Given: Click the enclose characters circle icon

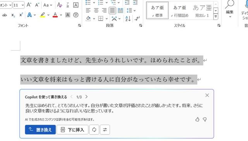Looking at the screenshot, I should point(76,15).
